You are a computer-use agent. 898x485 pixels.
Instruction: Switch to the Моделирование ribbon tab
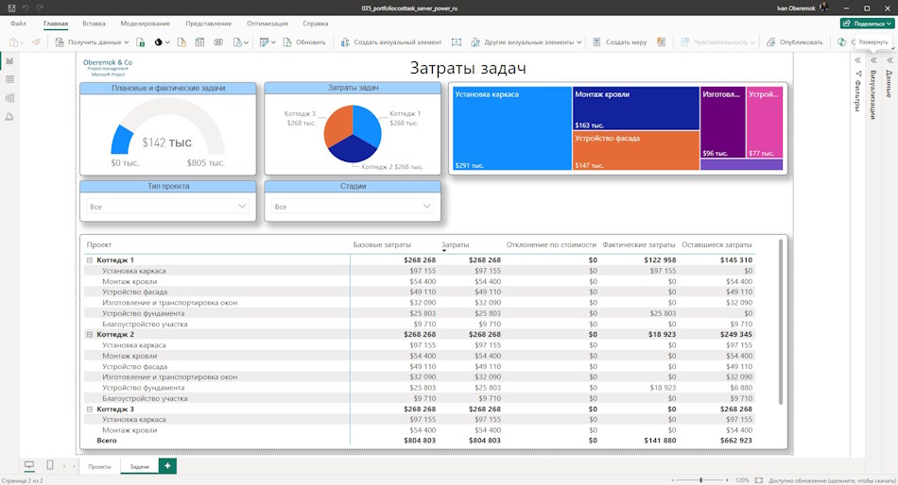(x=146, y=24)
